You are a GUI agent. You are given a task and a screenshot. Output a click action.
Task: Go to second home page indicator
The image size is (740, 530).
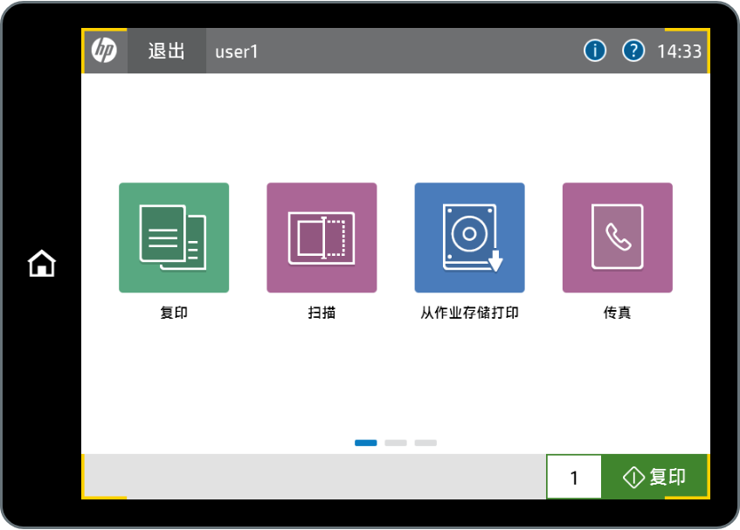coord(396,443)
